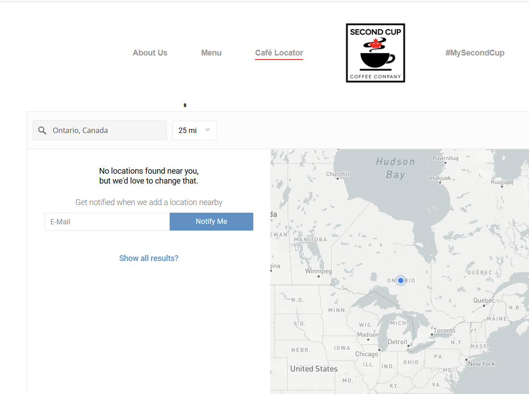
Task: Click the Show all results? link
Action: (x=149, y=258)
